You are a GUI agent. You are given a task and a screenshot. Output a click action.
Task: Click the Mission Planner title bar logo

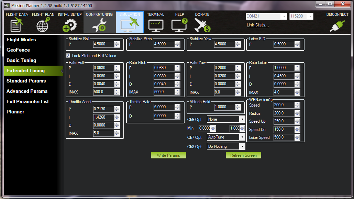7,5
